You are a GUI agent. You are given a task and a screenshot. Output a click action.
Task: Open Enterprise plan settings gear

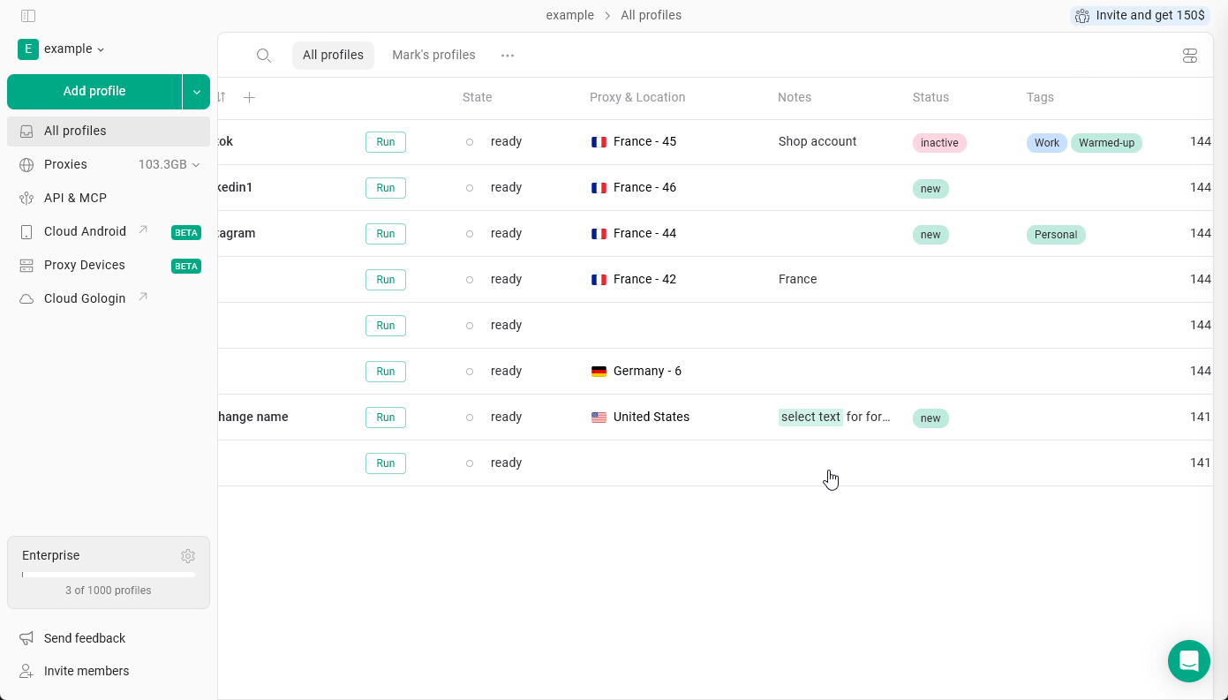(x=188, y=556)
